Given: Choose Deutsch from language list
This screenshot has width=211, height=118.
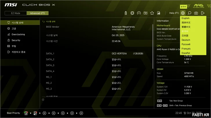Looking at the screenshot, I should (193, 40).
